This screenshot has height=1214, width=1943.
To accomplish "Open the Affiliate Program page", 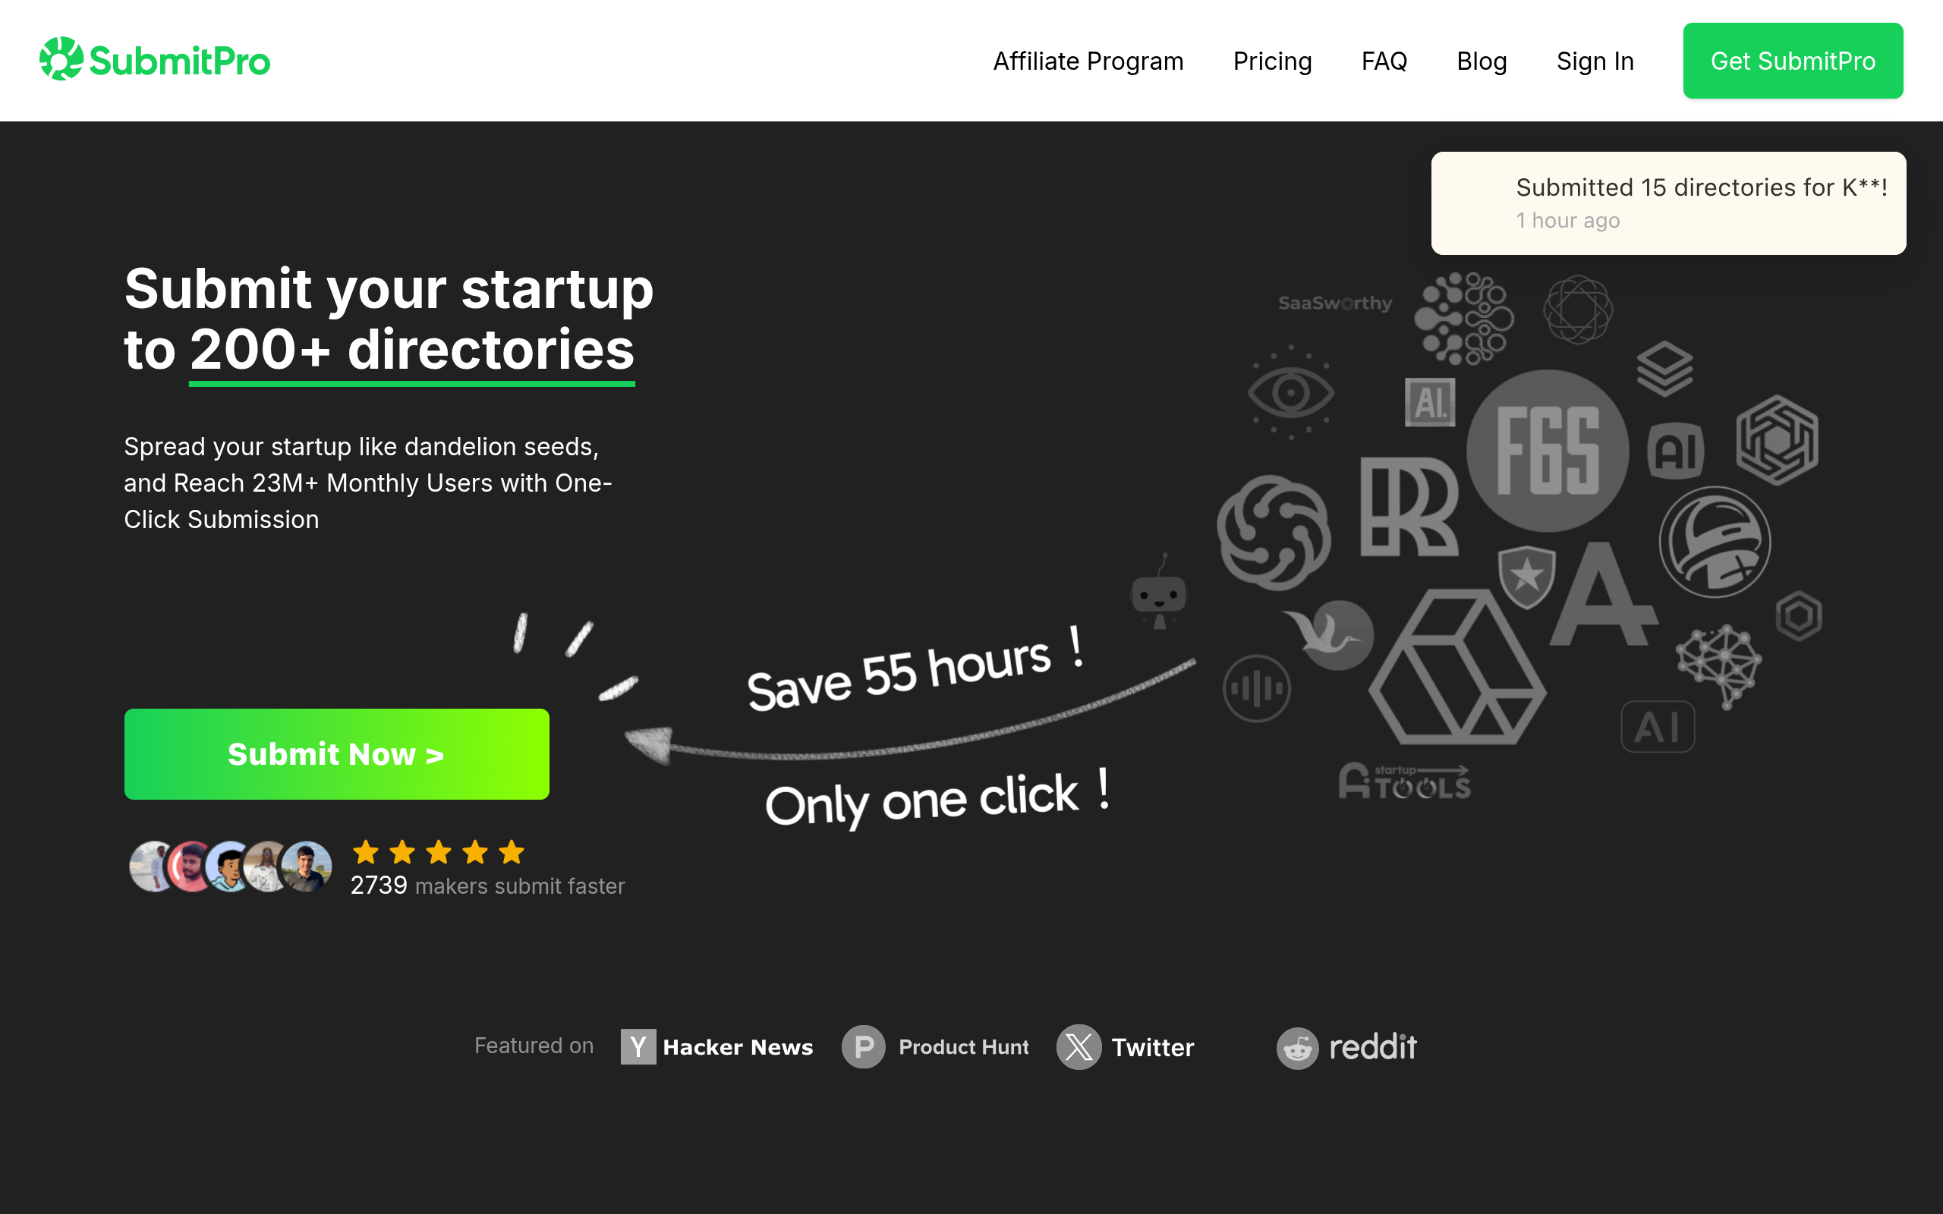I will pyautogui.click(x=1088, y=61).
